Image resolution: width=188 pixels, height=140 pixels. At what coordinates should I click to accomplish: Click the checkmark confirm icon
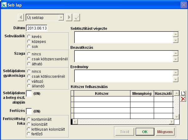[77, 17]
